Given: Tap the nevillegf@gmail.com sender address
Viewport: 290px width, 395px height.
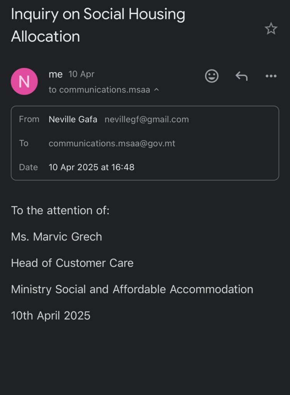Looking at the screenshot, I should point(147,119).
